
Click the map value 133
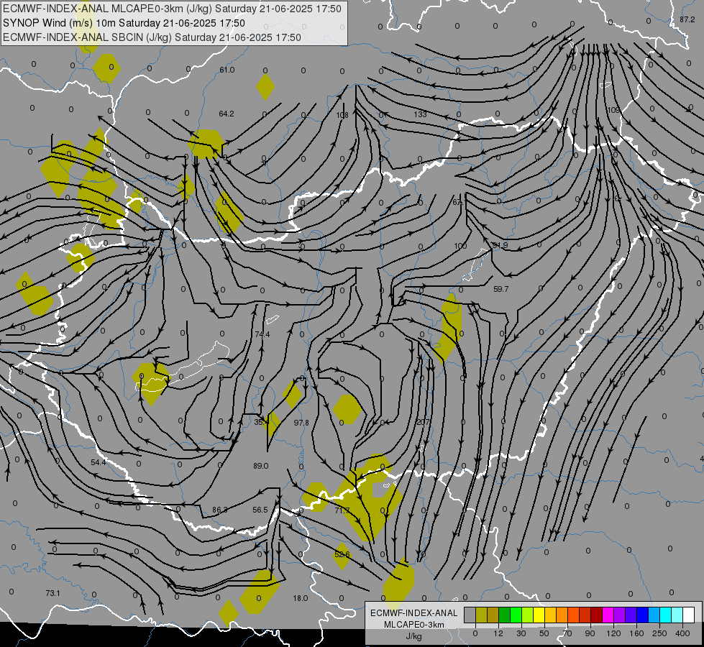click(420, 114)
